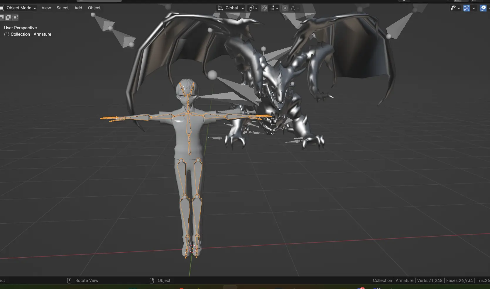
Task: Toggle the snapping magnet icon
Action: click(x=264, y=8)
